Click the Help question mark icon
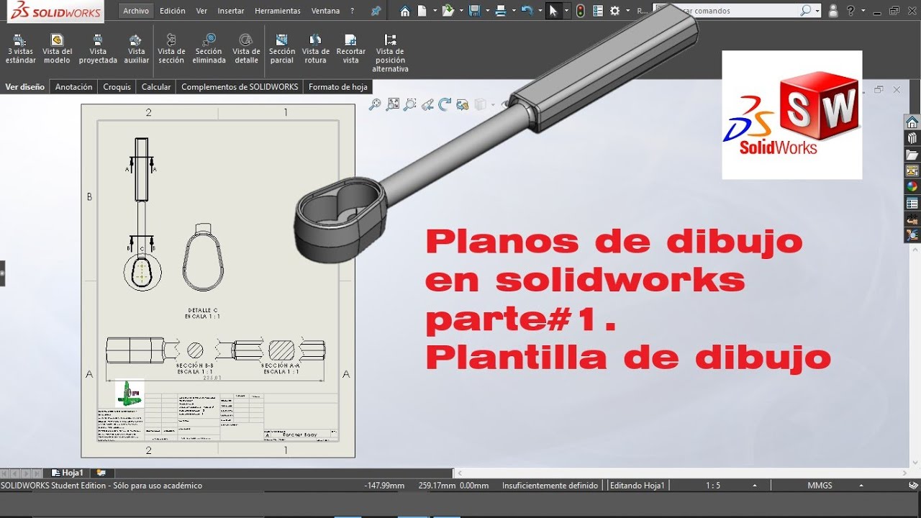The height and width of the screenshot is (518, 921). (851, 11)
